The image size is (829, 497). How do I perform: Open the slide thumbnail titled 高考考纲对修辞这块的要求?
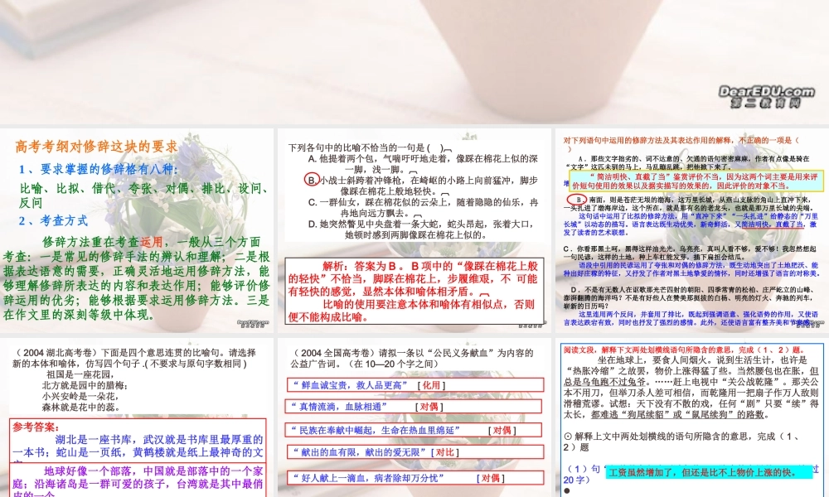tap(137, 231)
